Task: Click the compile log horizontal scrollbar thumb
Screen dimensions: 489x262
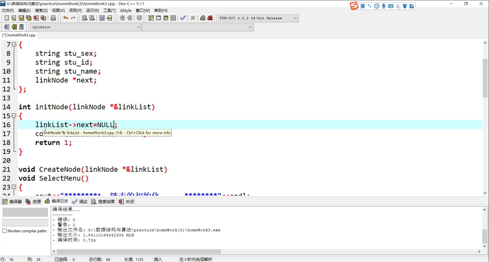Action: point(138,252)
